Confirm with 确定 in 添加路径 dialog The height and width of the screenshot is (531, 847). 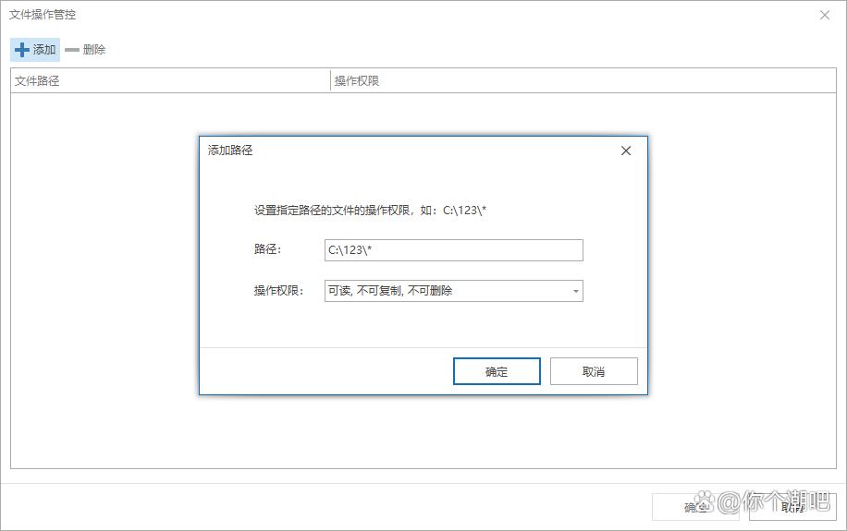[497, 371]
